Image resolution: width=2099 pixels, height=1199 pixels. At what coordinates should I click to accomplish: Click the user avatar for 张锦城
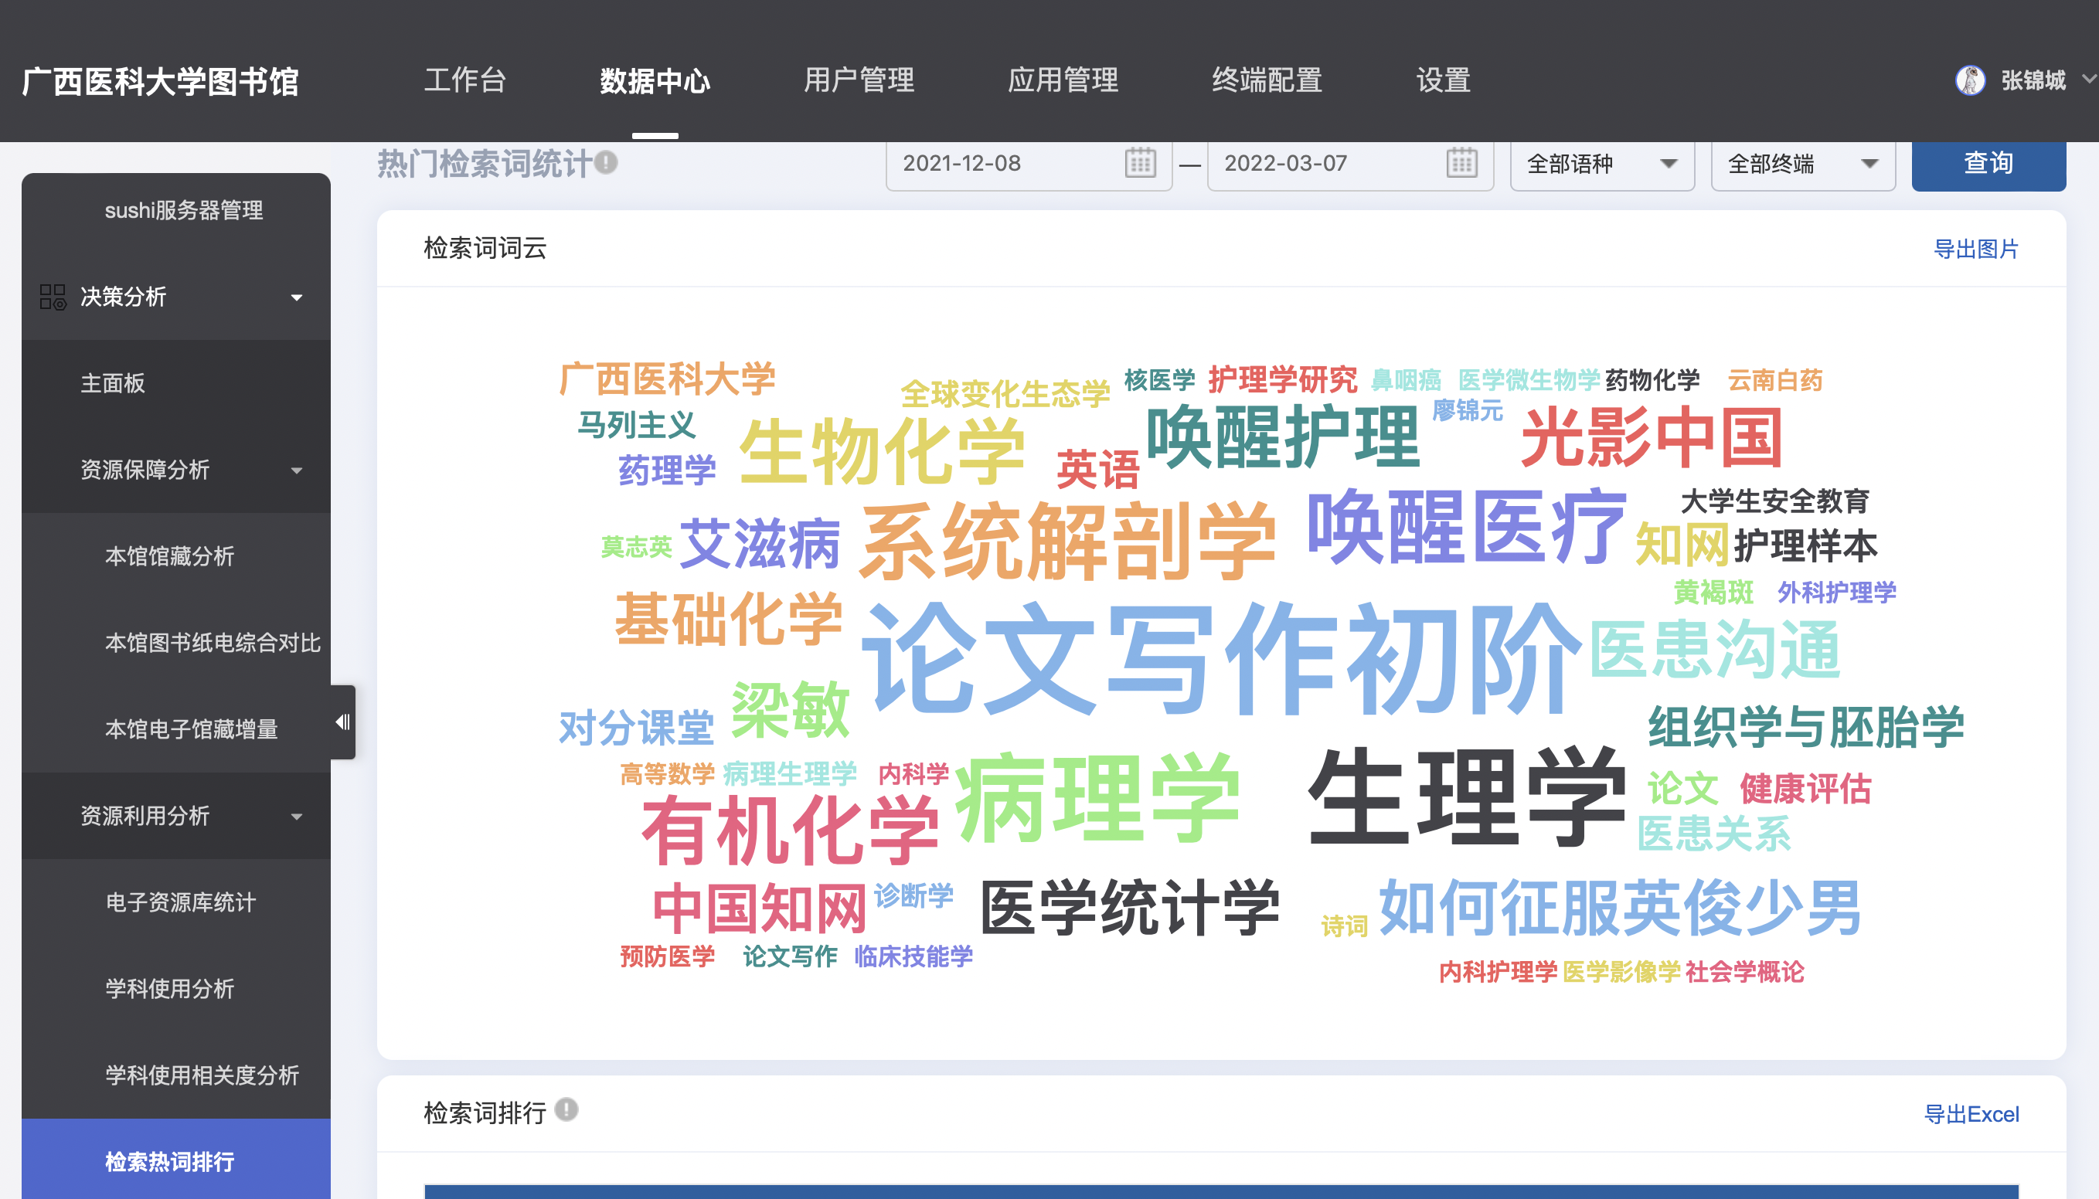(x=1970, y=80)
